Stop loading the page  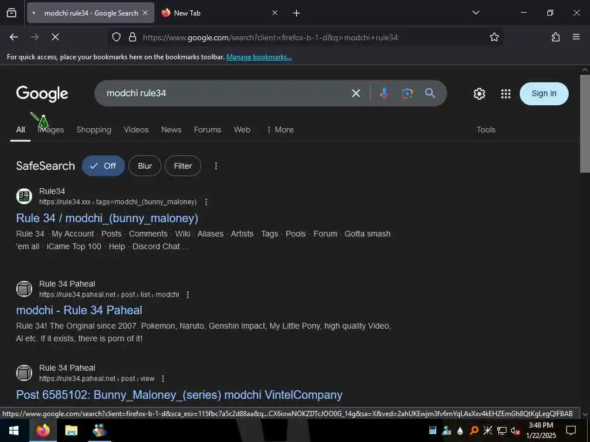point(55,37)
